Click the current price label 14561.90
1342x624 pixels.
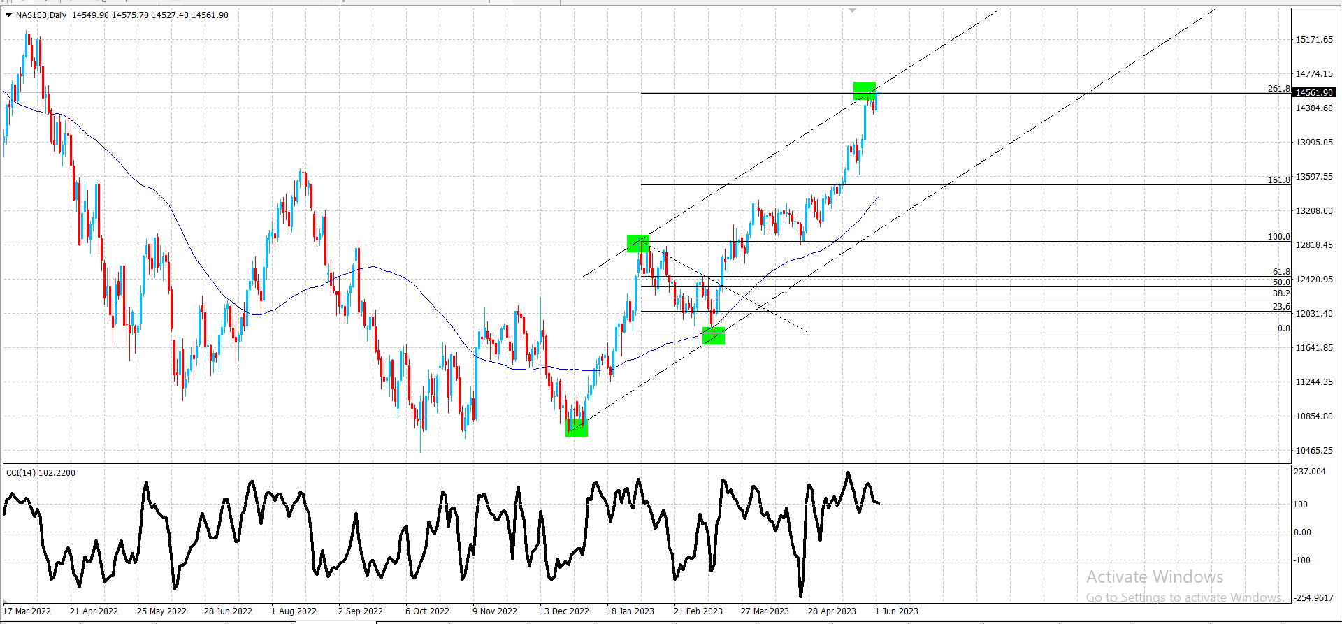pos(1314,92)
